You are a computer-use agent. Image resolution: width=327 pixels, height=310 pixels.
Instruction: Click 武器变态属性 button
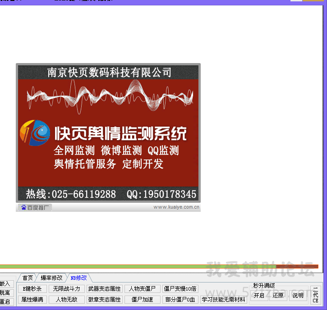point(104,289)
